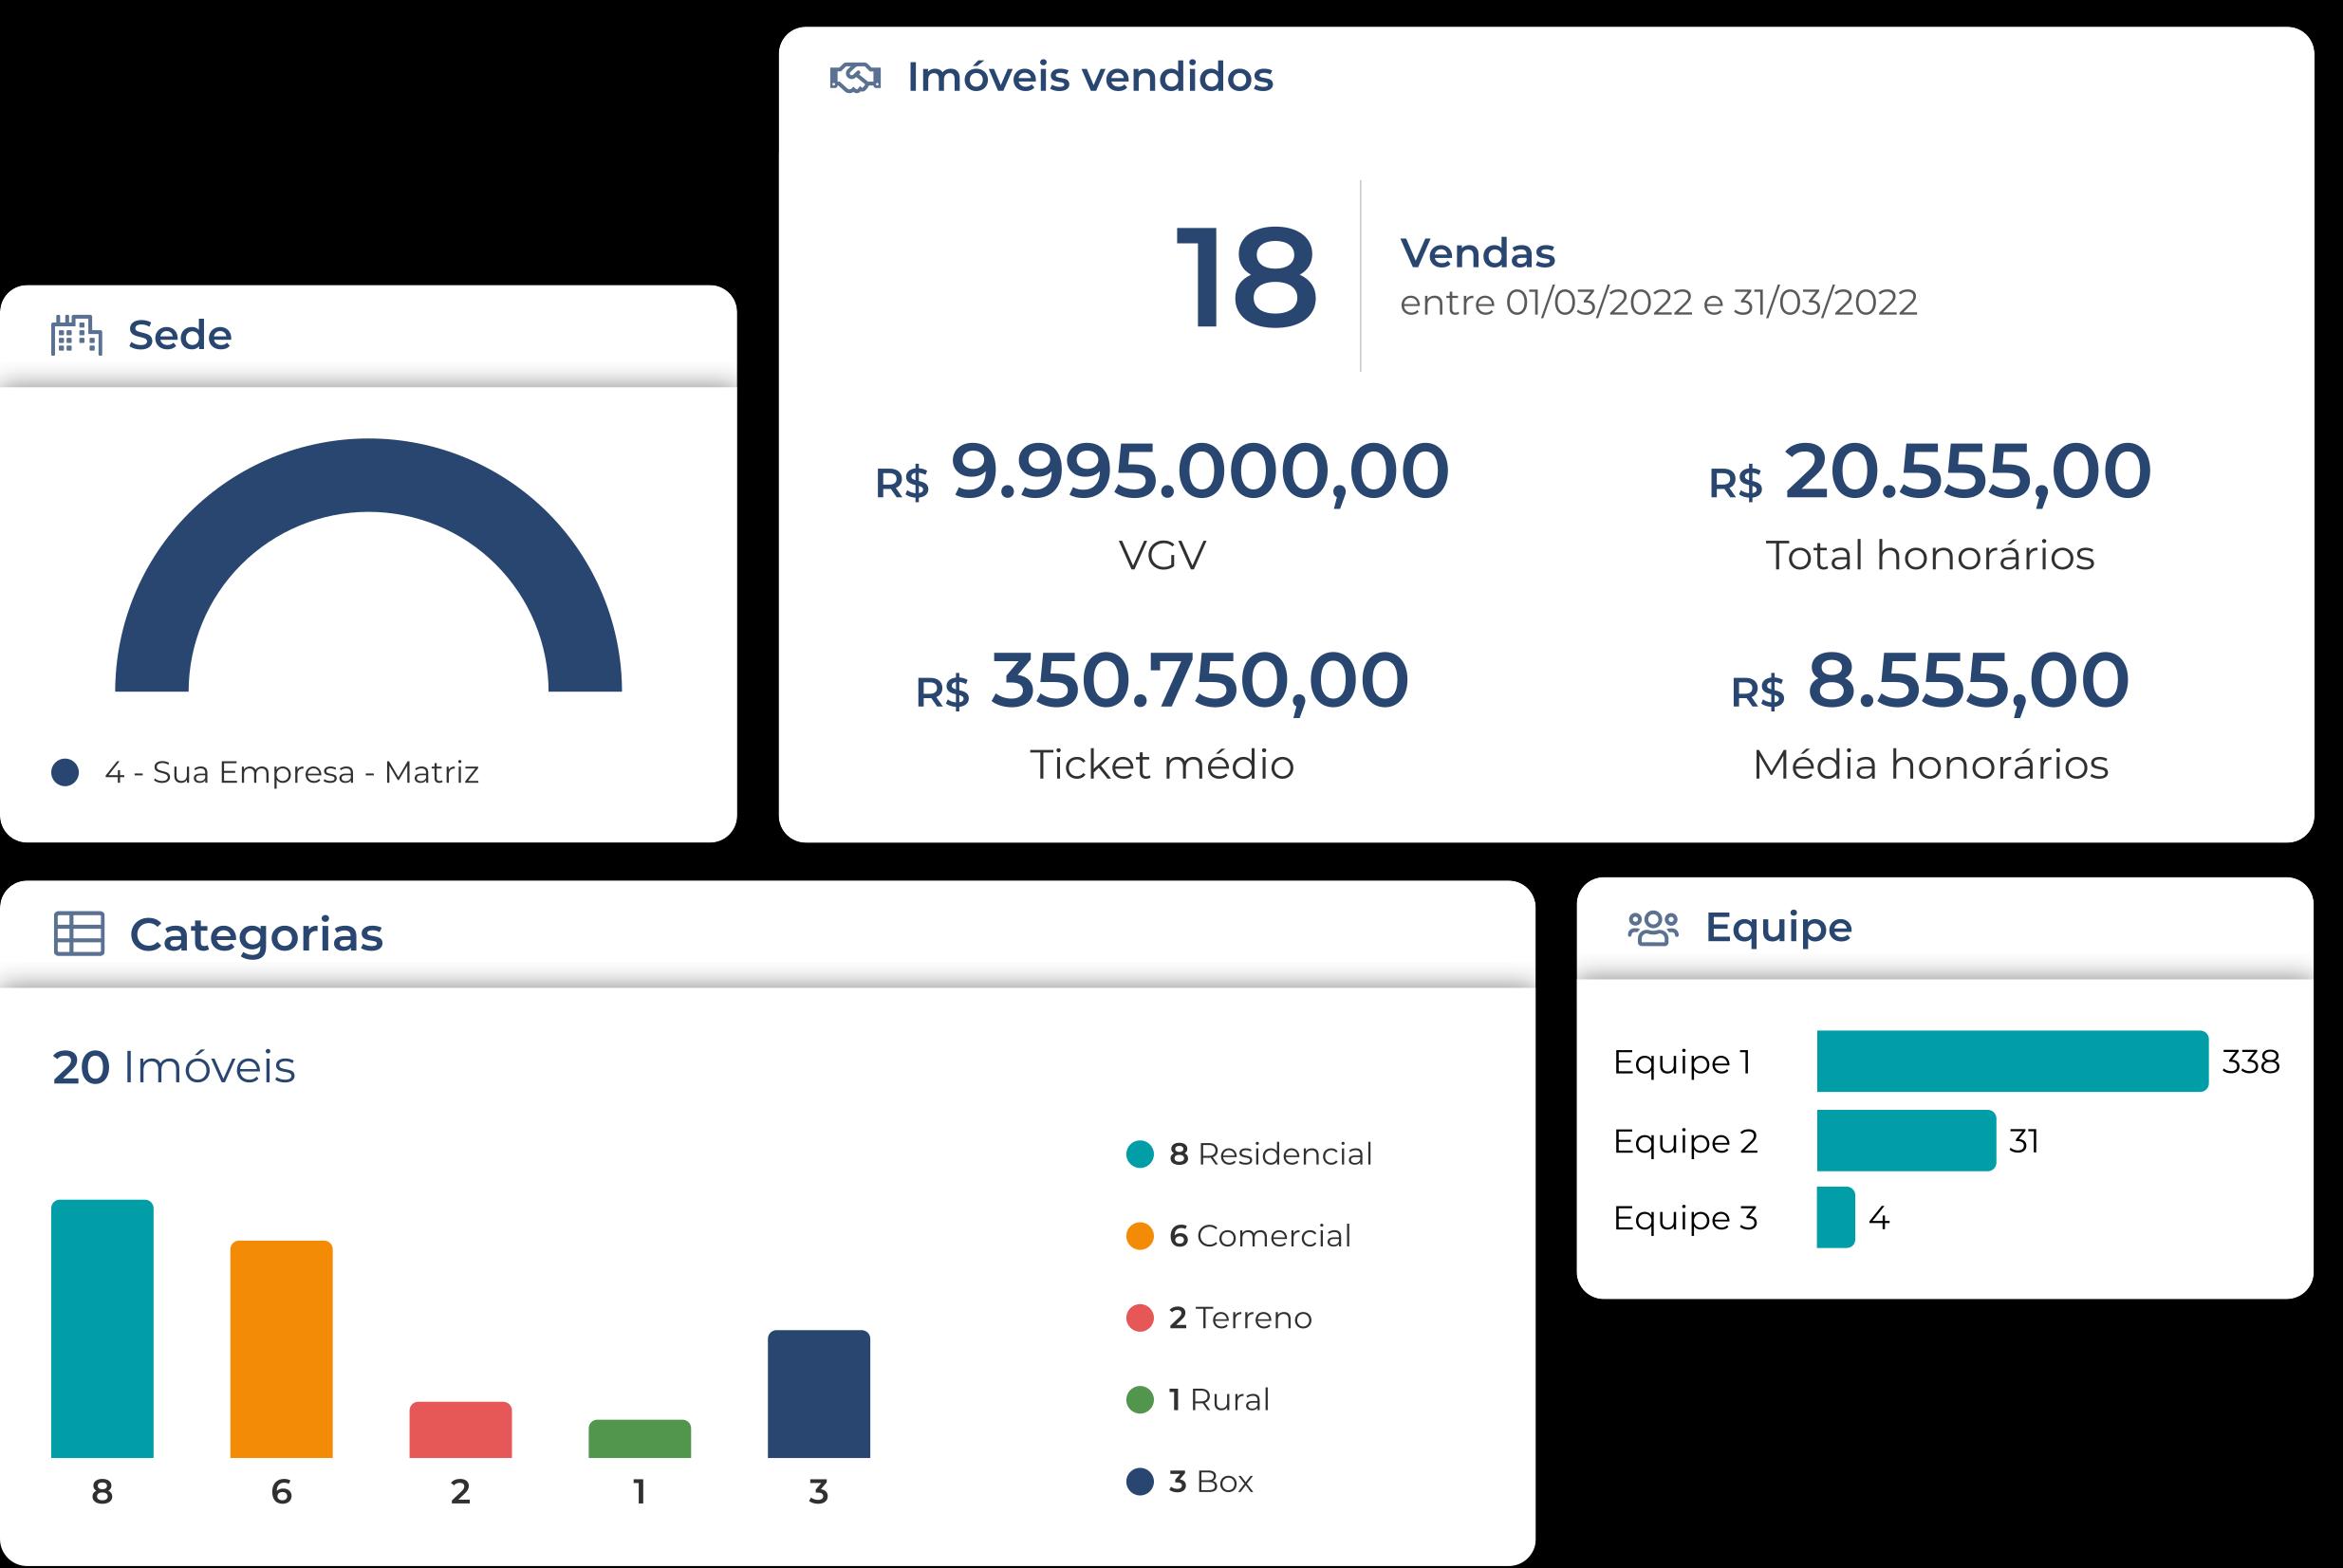Click the 4 value for Equipe 3
The height and width of the screenshot is (1568, 2343).
[x=1879, y=1218]
